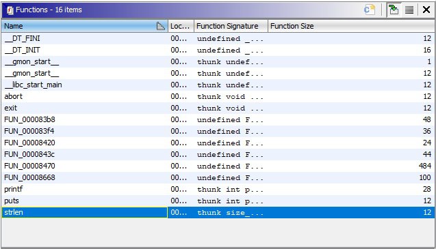The height and width of the screenshot is (249, 436).
Task: Click the decompiler C icon in the title bar
Action: click(x=370, y=10)
